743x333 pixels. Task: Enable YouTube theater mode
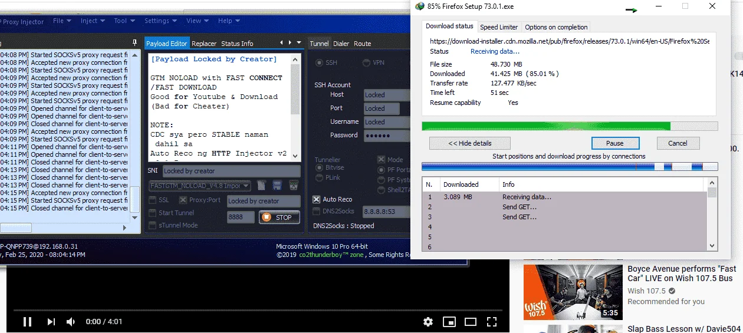470,322
